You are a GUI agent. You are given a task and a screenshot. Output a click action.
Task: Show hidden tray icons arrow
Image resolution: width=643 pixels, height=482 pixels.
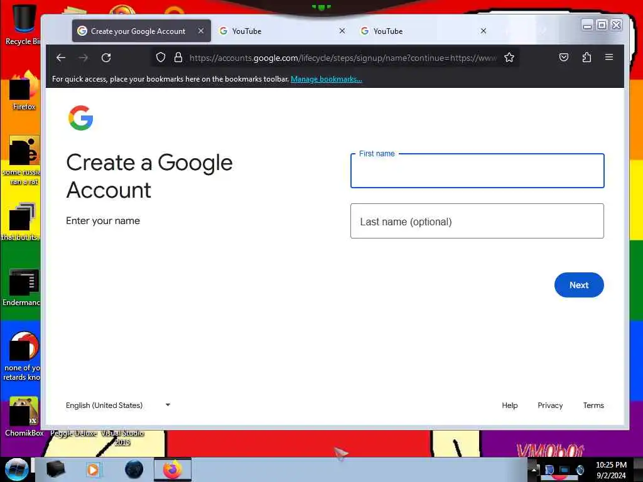[534, 469]
